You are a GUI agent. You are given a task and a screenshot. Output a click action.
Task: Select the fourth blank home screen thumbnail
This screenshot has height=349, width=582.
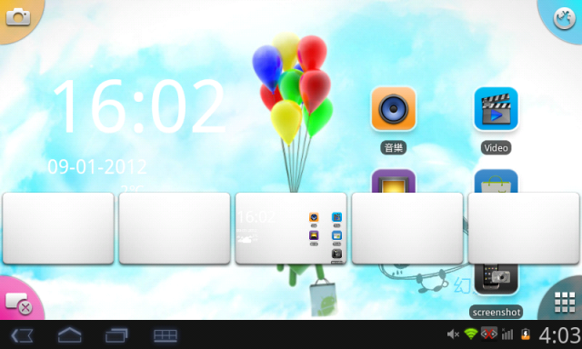coord(407,228)
